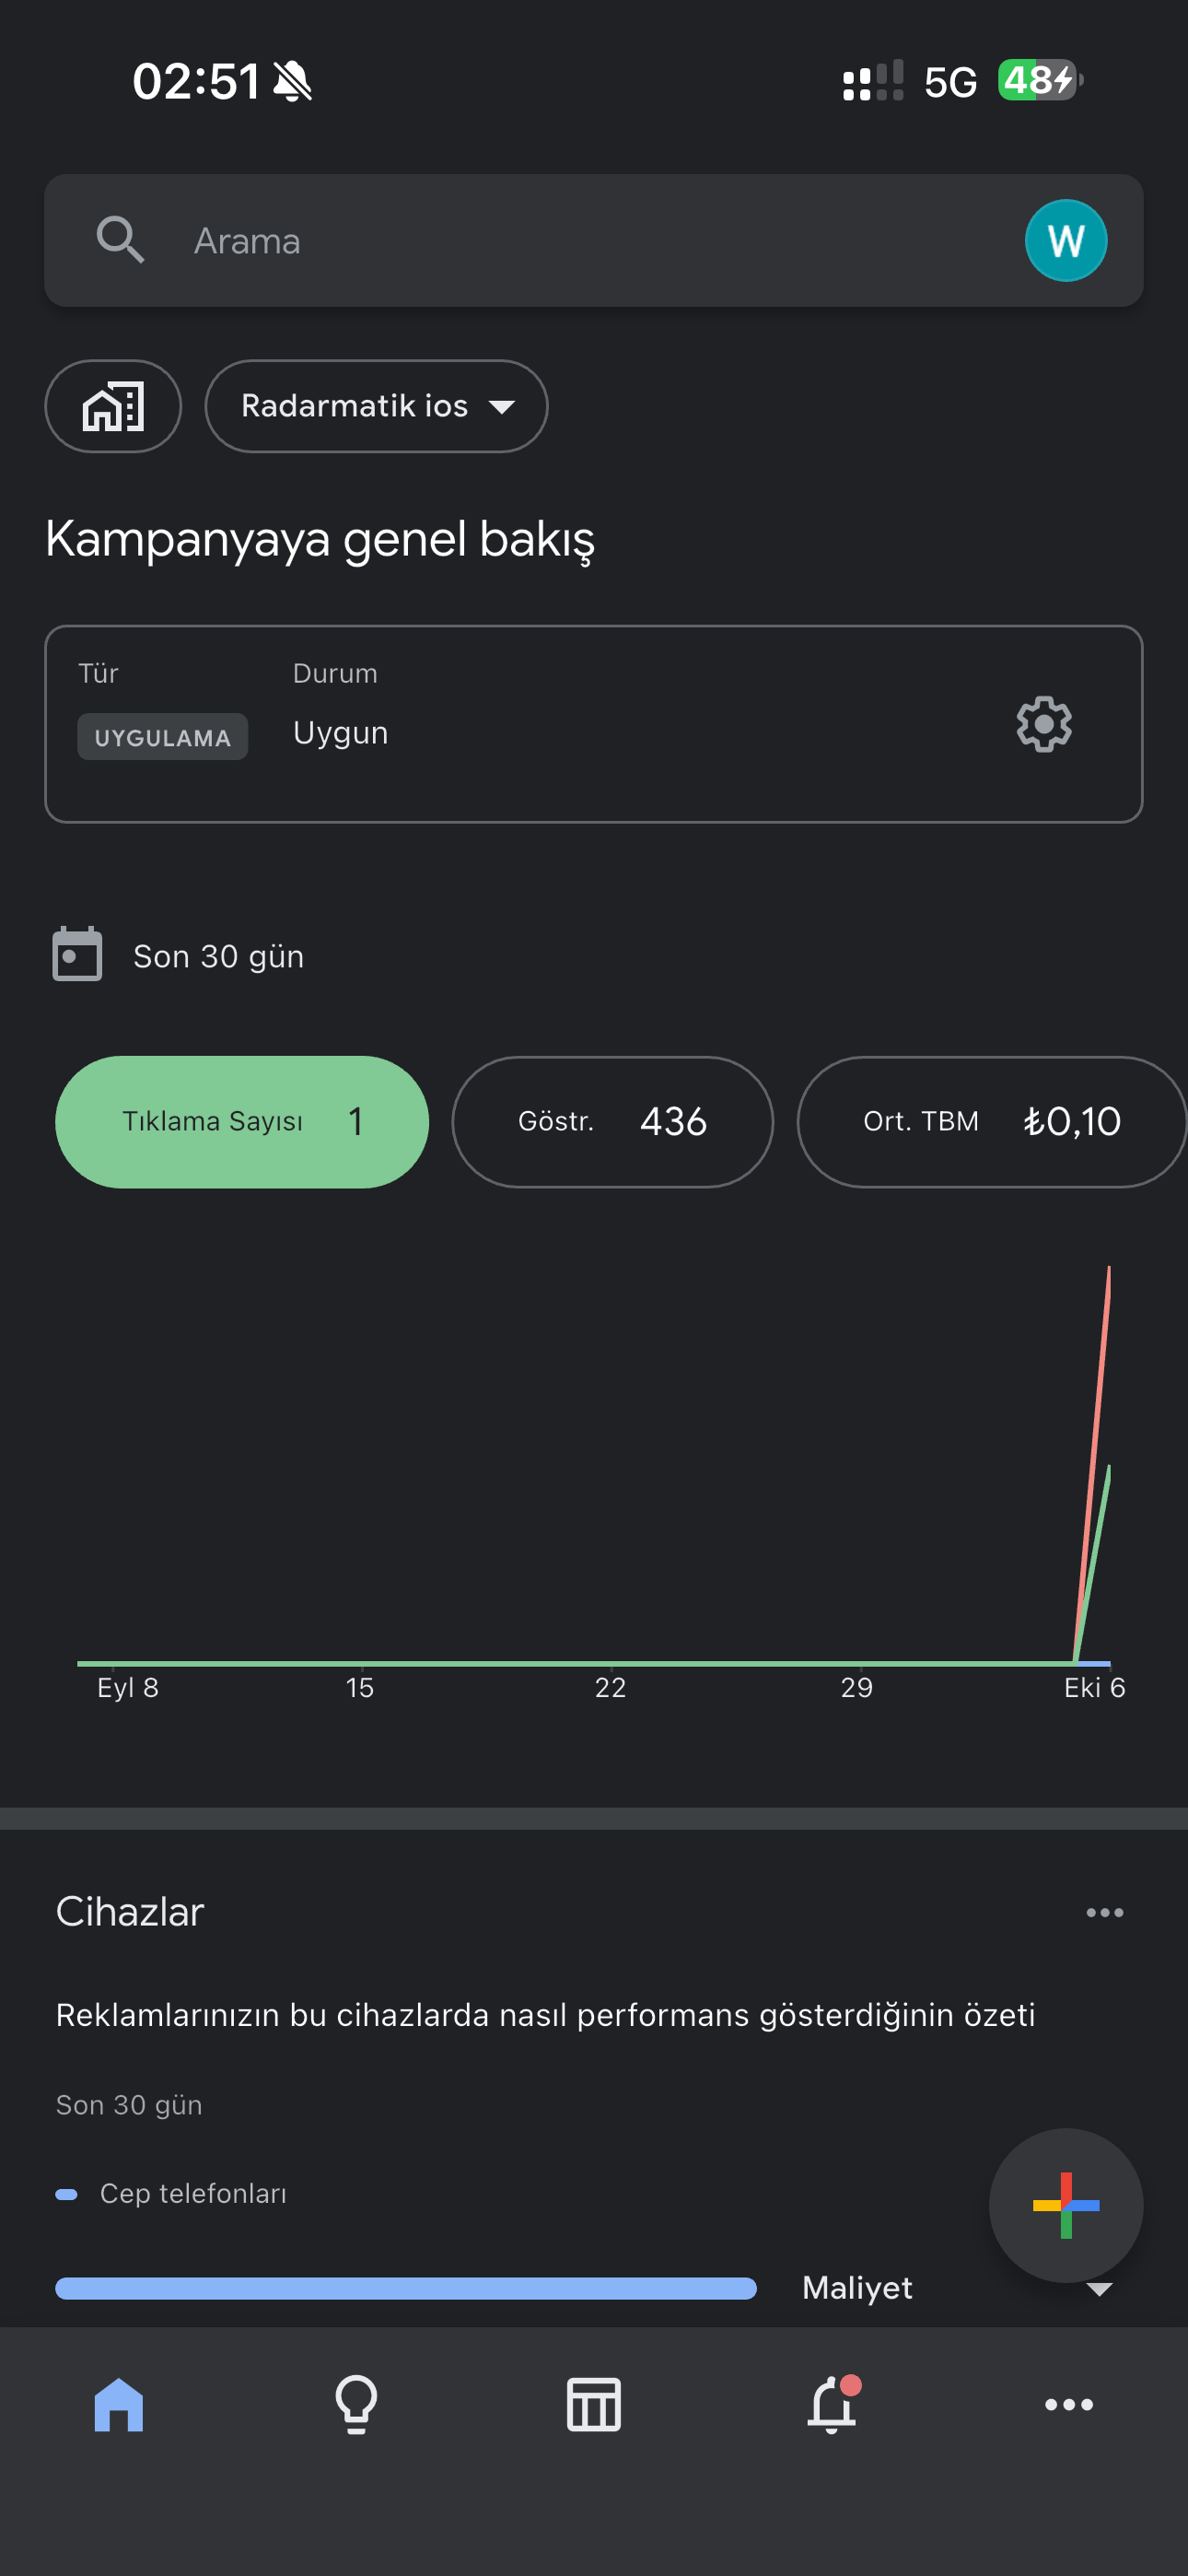This screenshot has height=2576, width=1188.
Task: Open the bottom bar more menu
Action: click(x=1068, y=2405)
